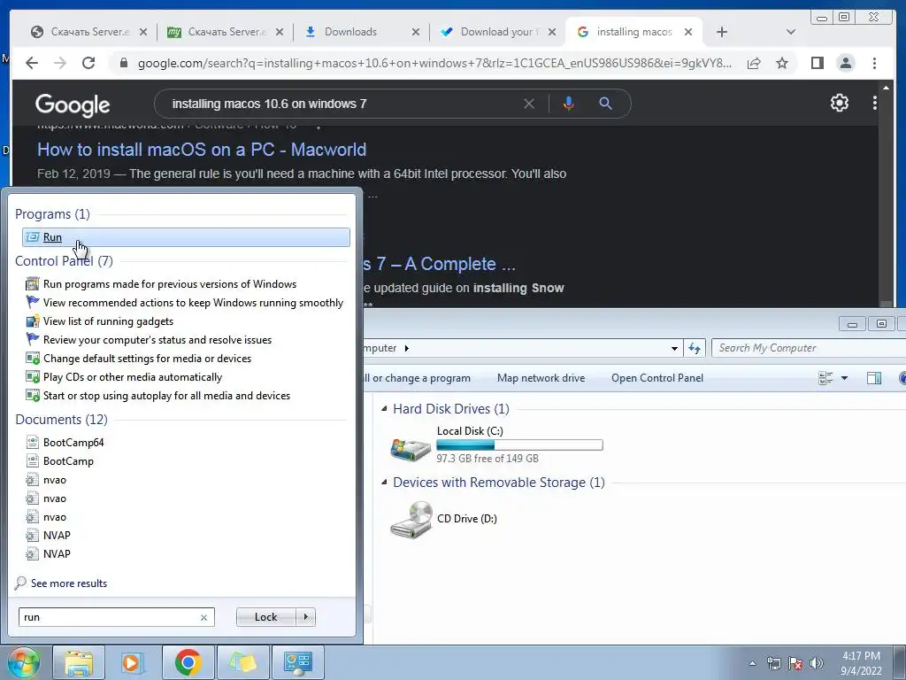Image resolution: width=906 pixels, height=680 pixels.
Task: Click Open Control Panel in Explorer
Action: [657, 378]
